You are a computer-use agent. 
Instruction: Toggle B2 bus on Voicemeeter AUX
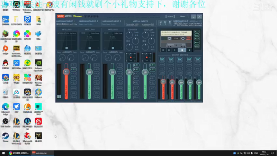152,83
